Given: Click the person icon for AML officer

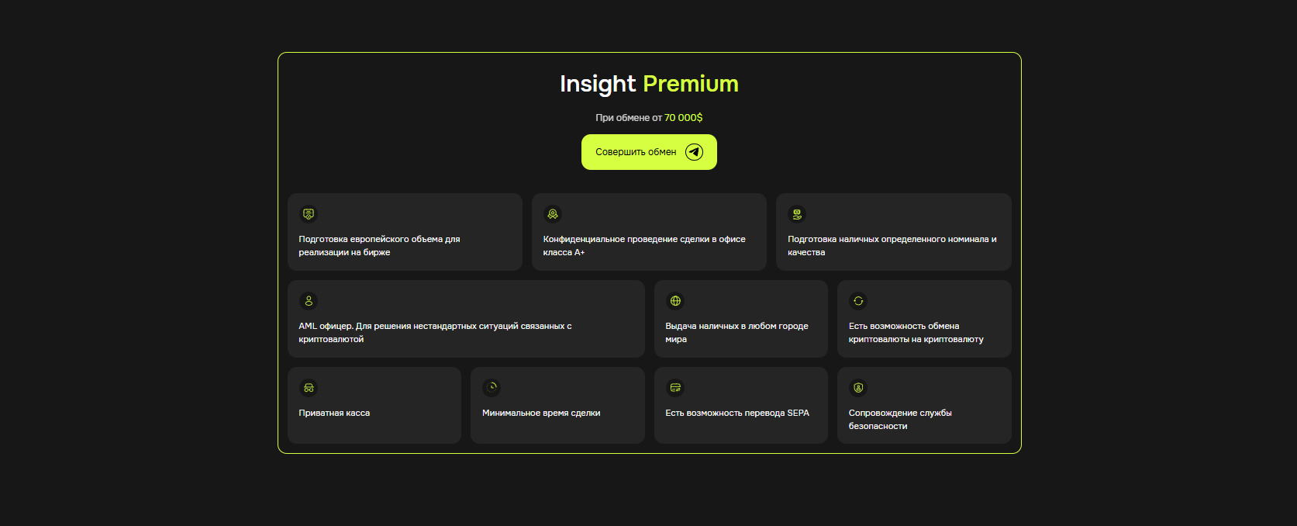Looking at the screenshot, I should pos(309,301).
